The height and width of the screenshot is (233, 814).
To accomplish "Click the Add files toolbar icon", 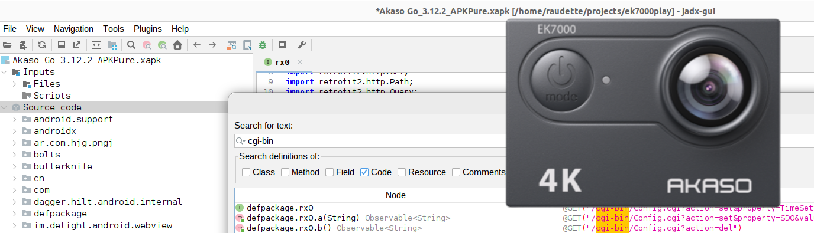I will point(23,45).
